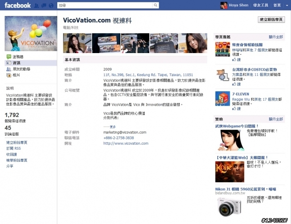Image resolution: width=291 pixels, height=224 pixels.
Task: Open 朋友的動態 tab
Action: point(21,69)
